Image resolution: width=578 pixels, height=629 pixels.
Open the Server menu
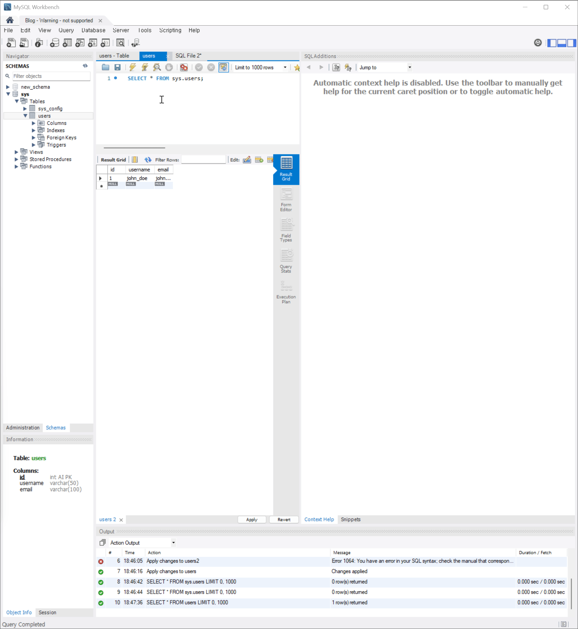coord(121,30)
